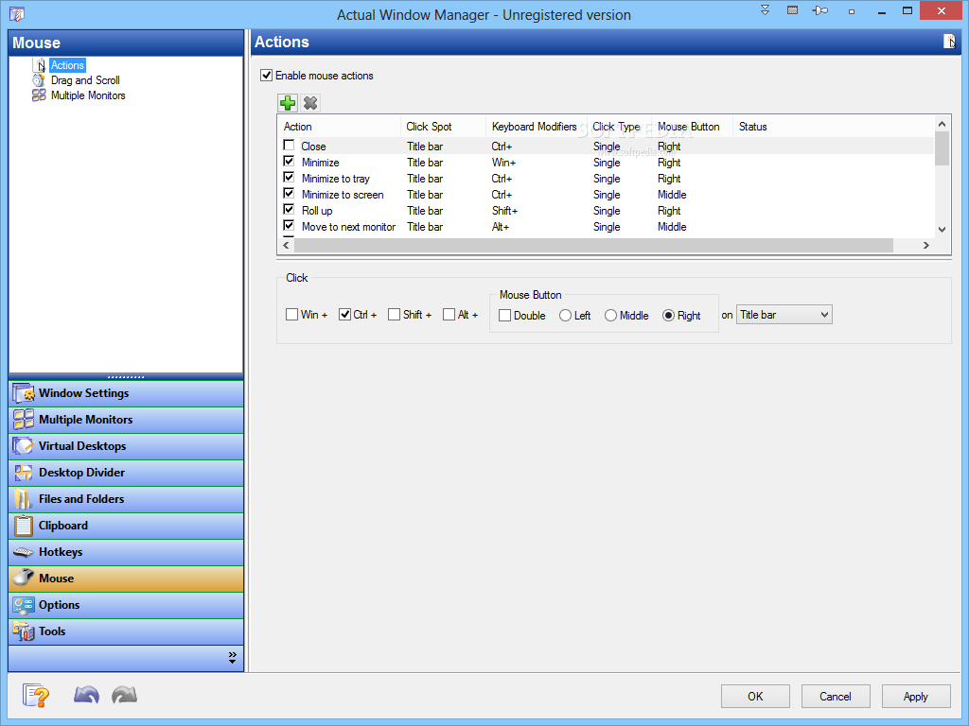Click the minimize to tray title icon

coord(792,9)
